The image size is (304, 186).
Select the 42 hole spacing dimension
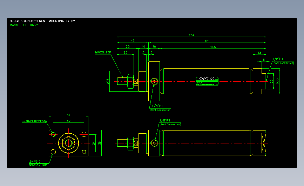tap(68, 121)
